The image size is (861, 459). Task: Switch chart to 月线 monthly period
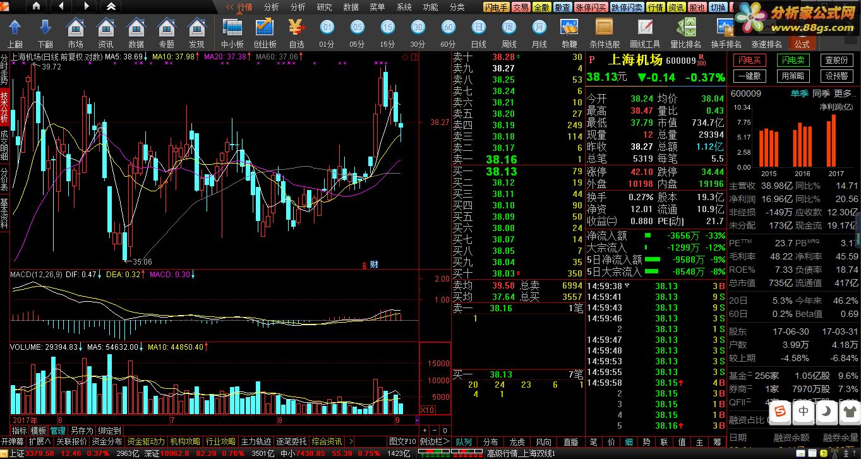click(539, 33)
